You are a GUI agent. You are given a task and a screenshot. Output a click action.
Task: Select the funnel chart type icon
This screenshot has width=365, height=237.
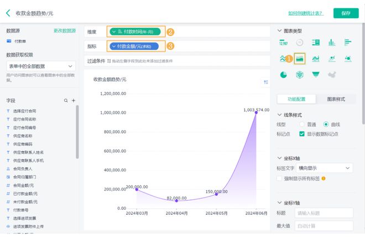pos(316,75)
